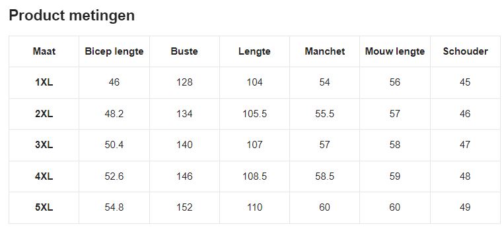The height and width of the screenshot is (237, 504).
Task: Select the Schouder column header
Action: coord(465,51)
